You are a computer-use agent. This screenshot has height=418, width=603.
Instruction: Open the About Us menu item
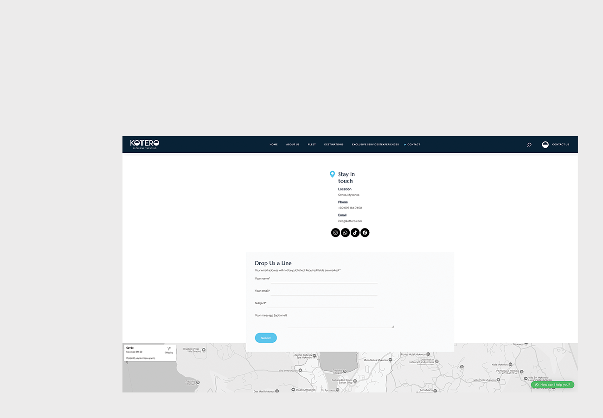point(293,144)
